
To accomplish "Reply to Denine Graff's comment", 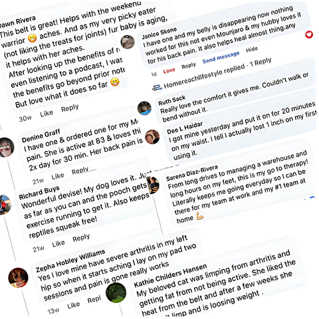I will coord(80,171).
